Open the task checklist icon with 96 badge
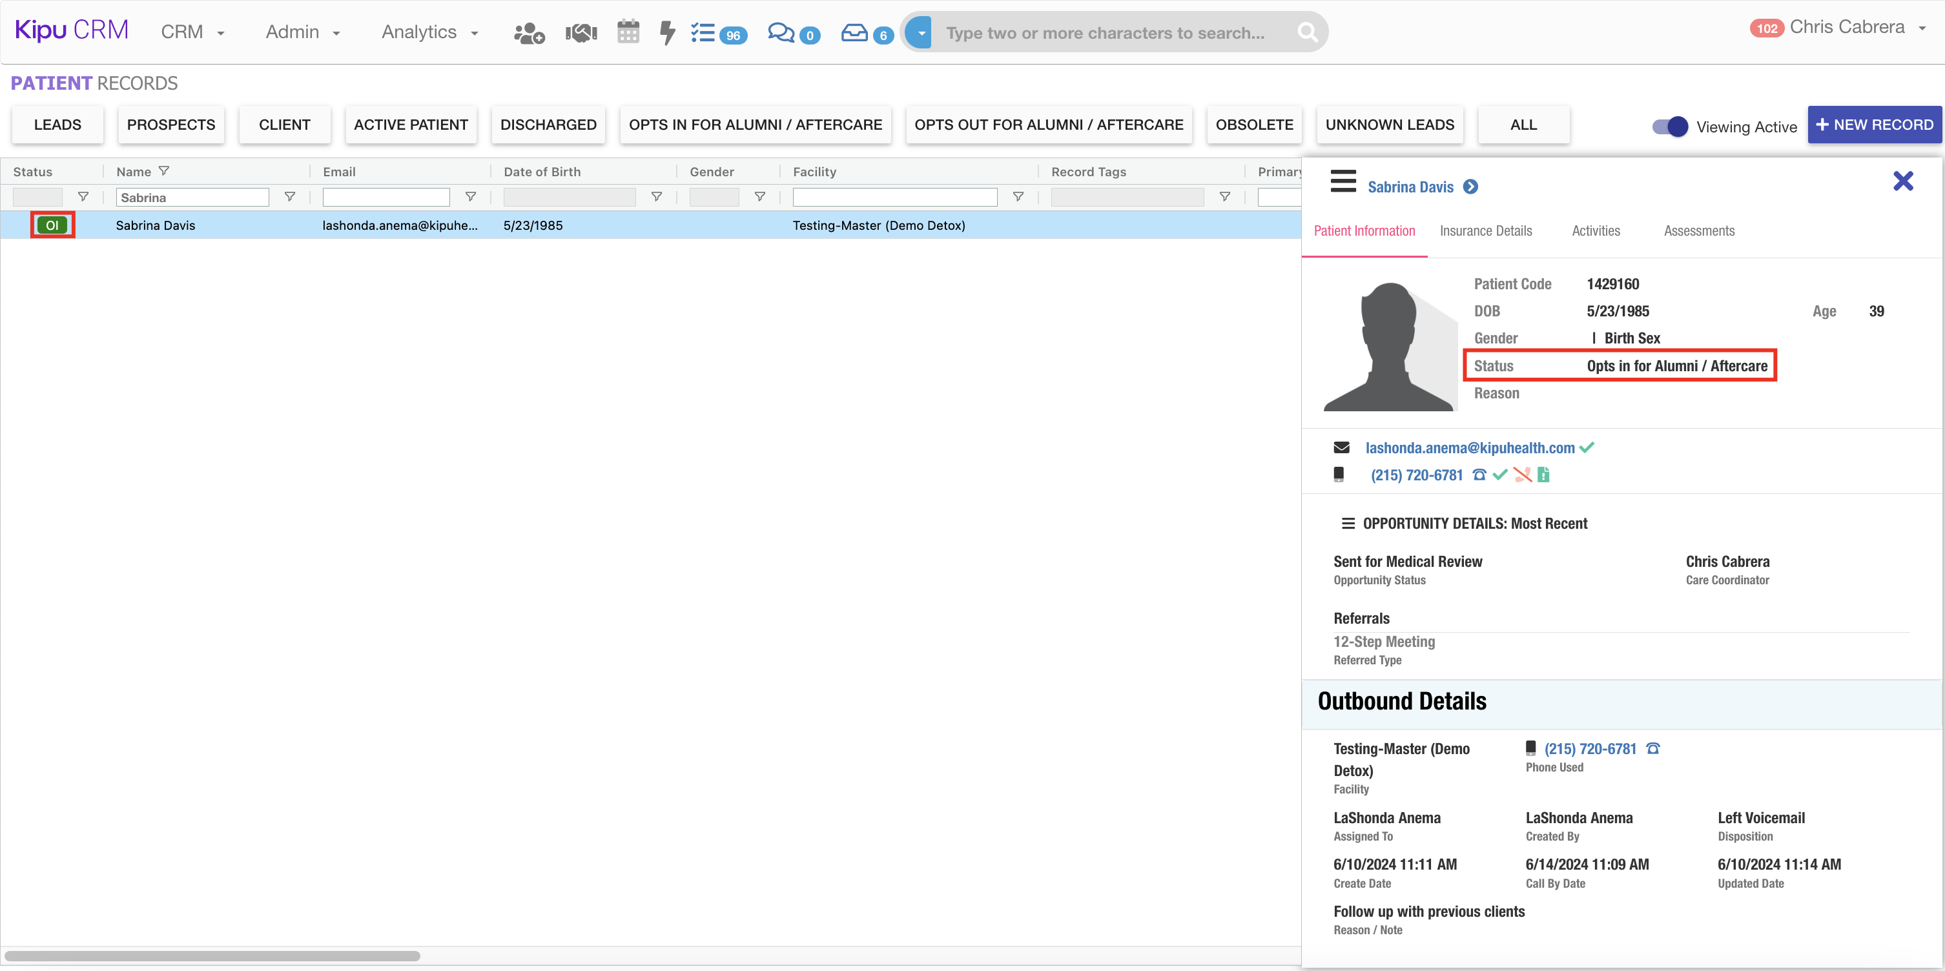 click(x=703, y=32)
